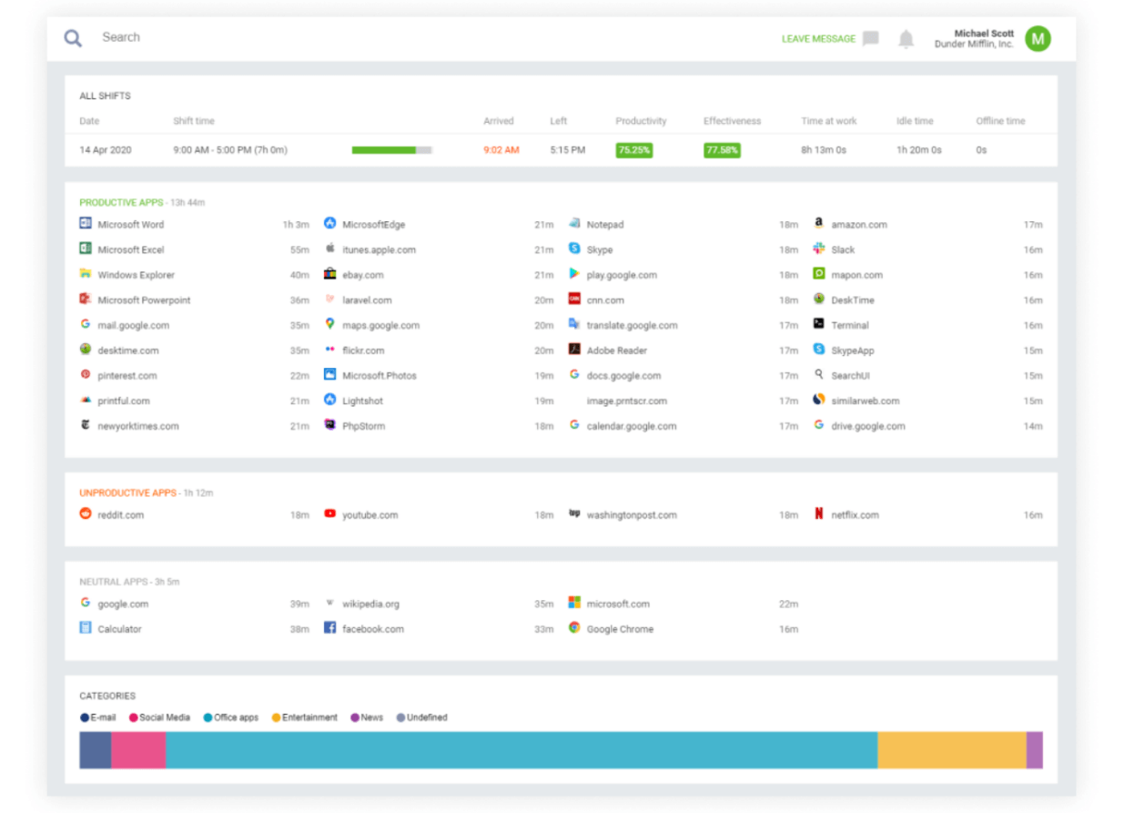
Task: Toggle the Social Media legend dot
Action: pos(134,717)
